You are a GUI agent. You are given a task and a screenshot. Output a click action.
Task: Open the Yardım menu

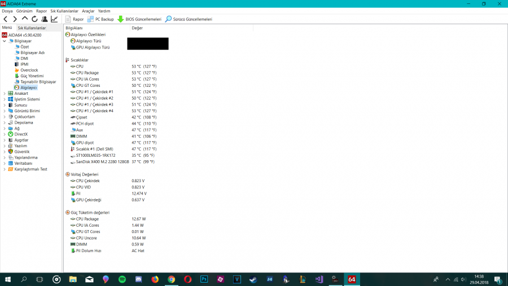tap(104, 11)
